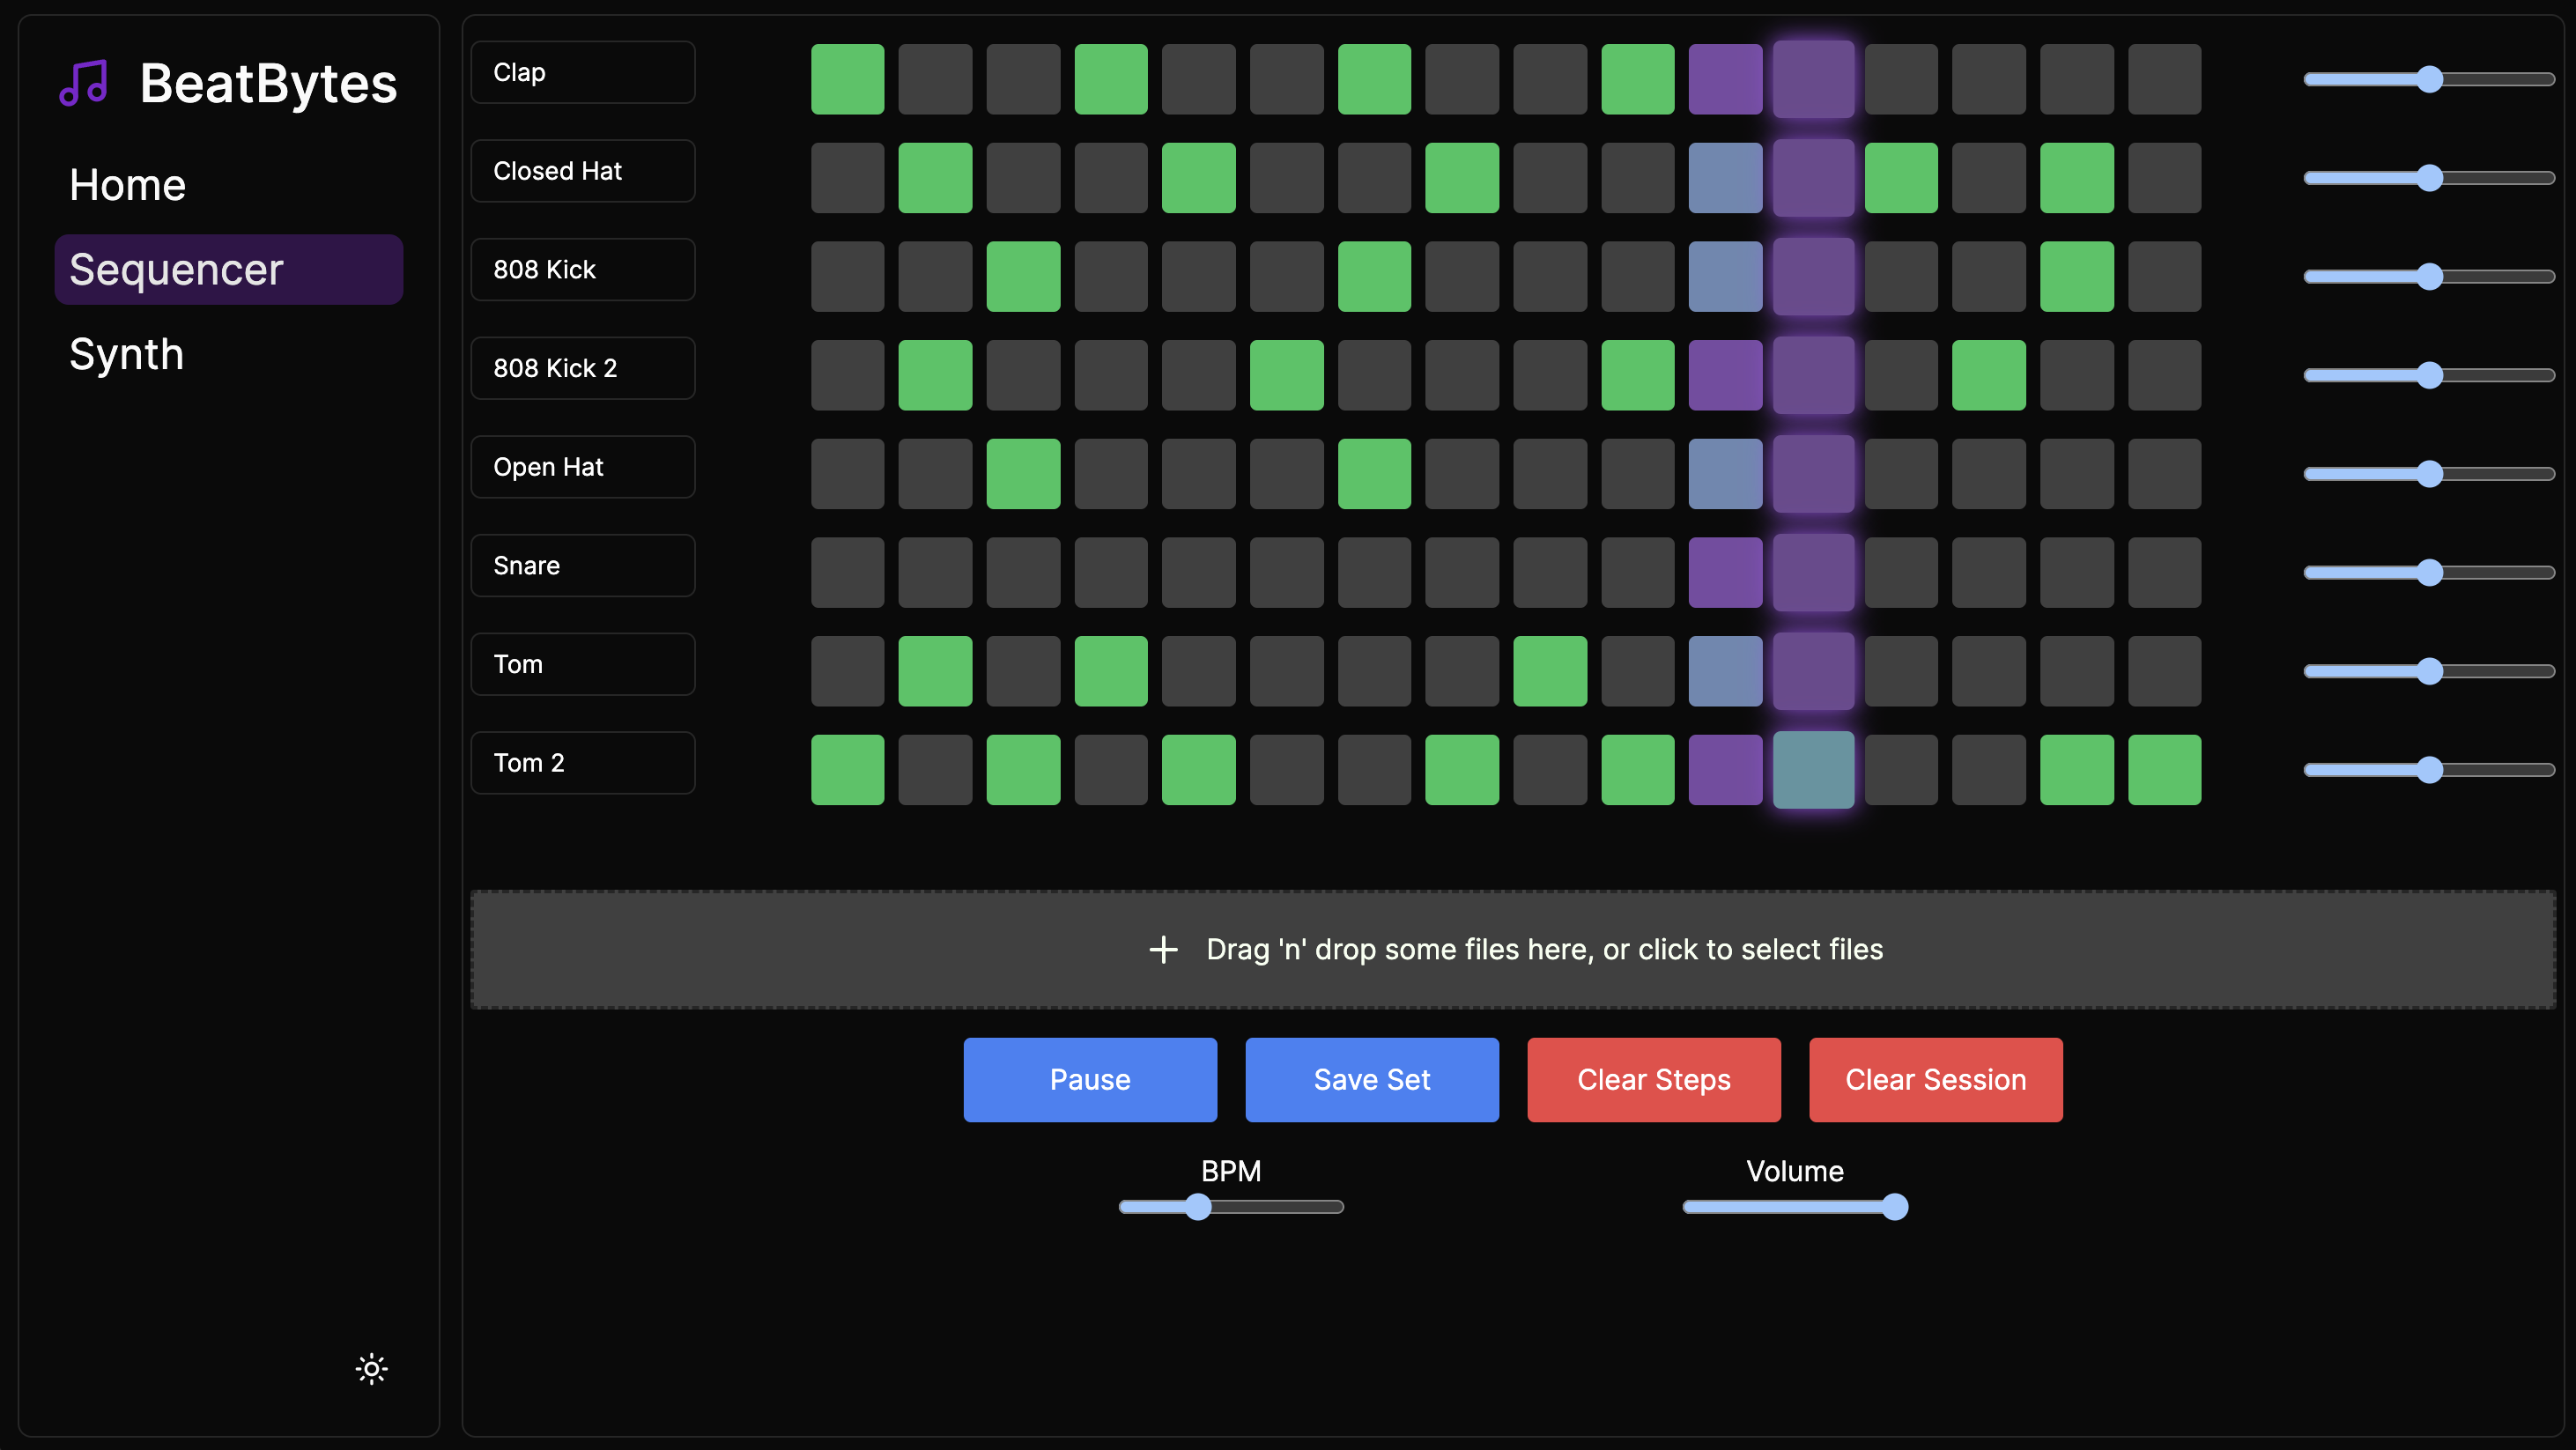The width and height of the screenshot is (2576, 1450).
Task: Click the file drag-and-drop upload area
Action: [x=1513, y=949]
